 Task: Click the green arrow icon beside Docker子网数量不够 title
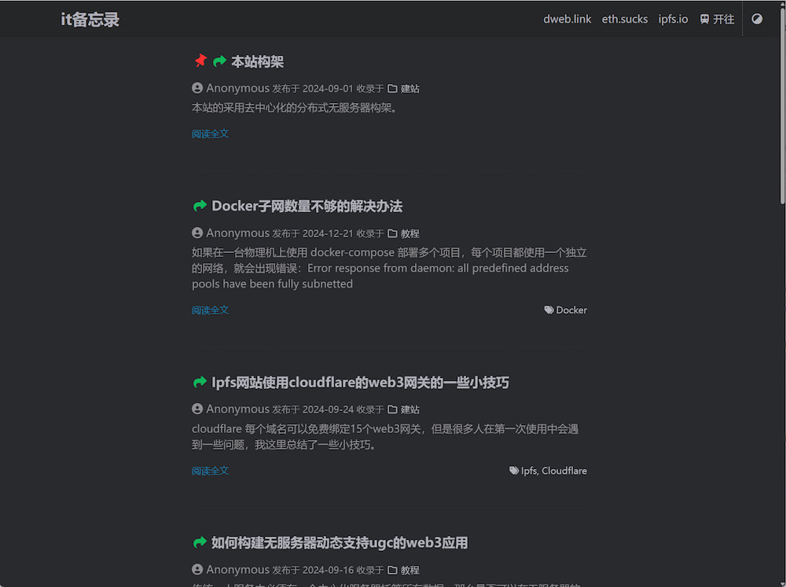tap(200, 206)
